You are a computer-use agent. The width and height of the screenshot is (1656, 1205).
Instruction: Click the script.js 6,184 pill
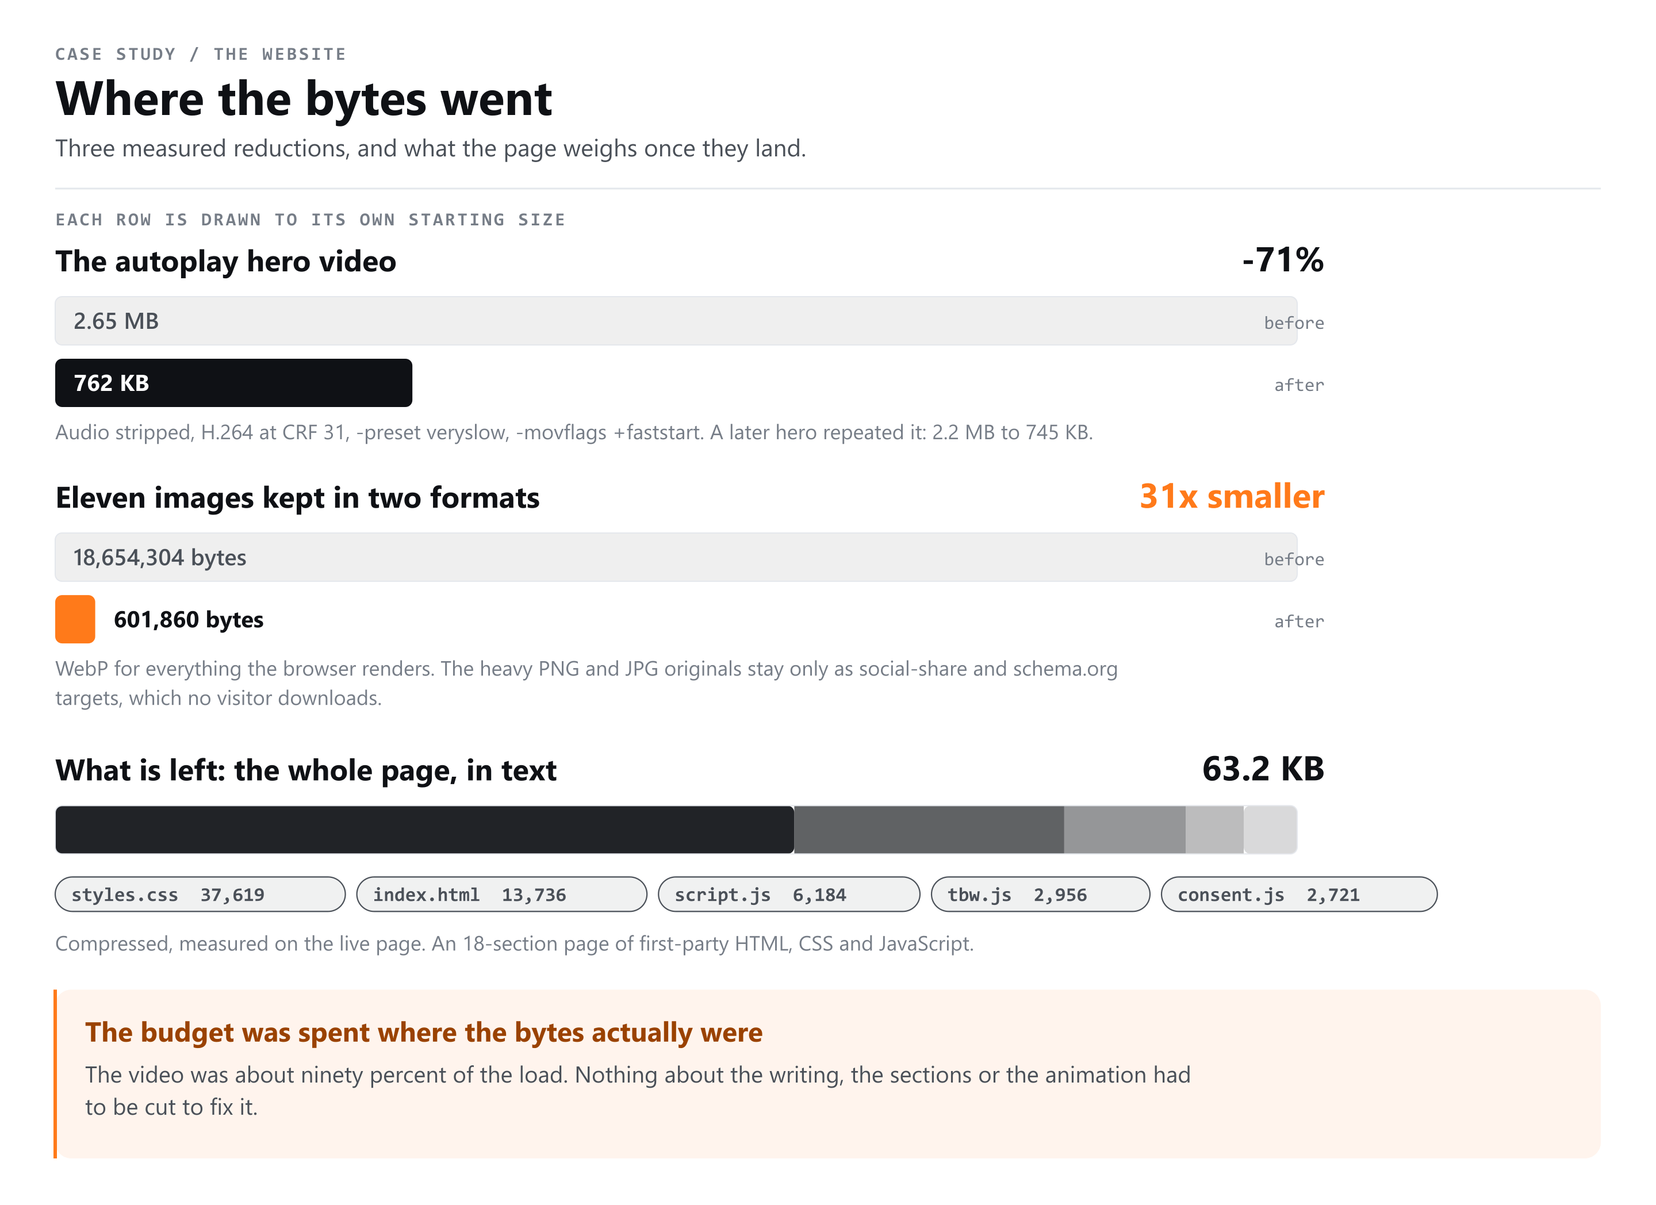pos(788,894)
